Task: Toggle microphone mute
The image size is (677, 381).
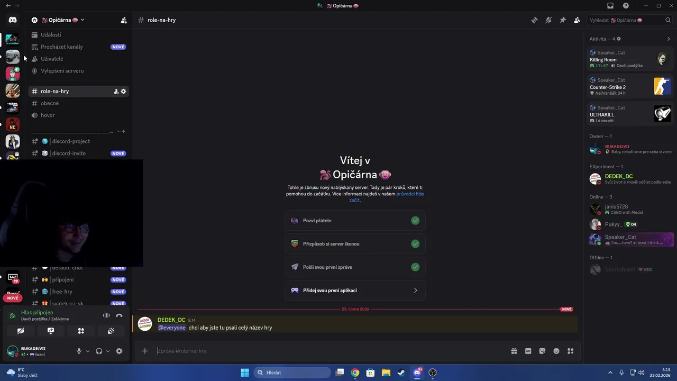Action: click(79, 351)
